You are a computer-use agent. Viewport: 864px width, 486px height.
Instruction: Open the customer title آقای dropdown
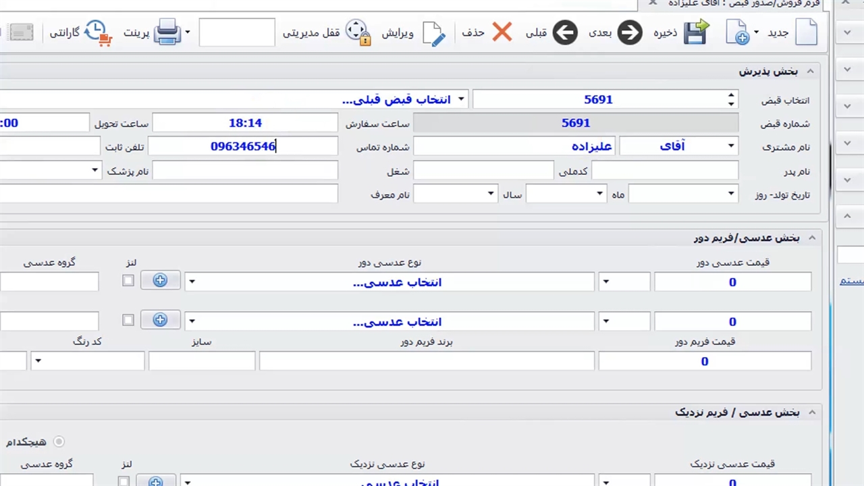coord(730,146)
